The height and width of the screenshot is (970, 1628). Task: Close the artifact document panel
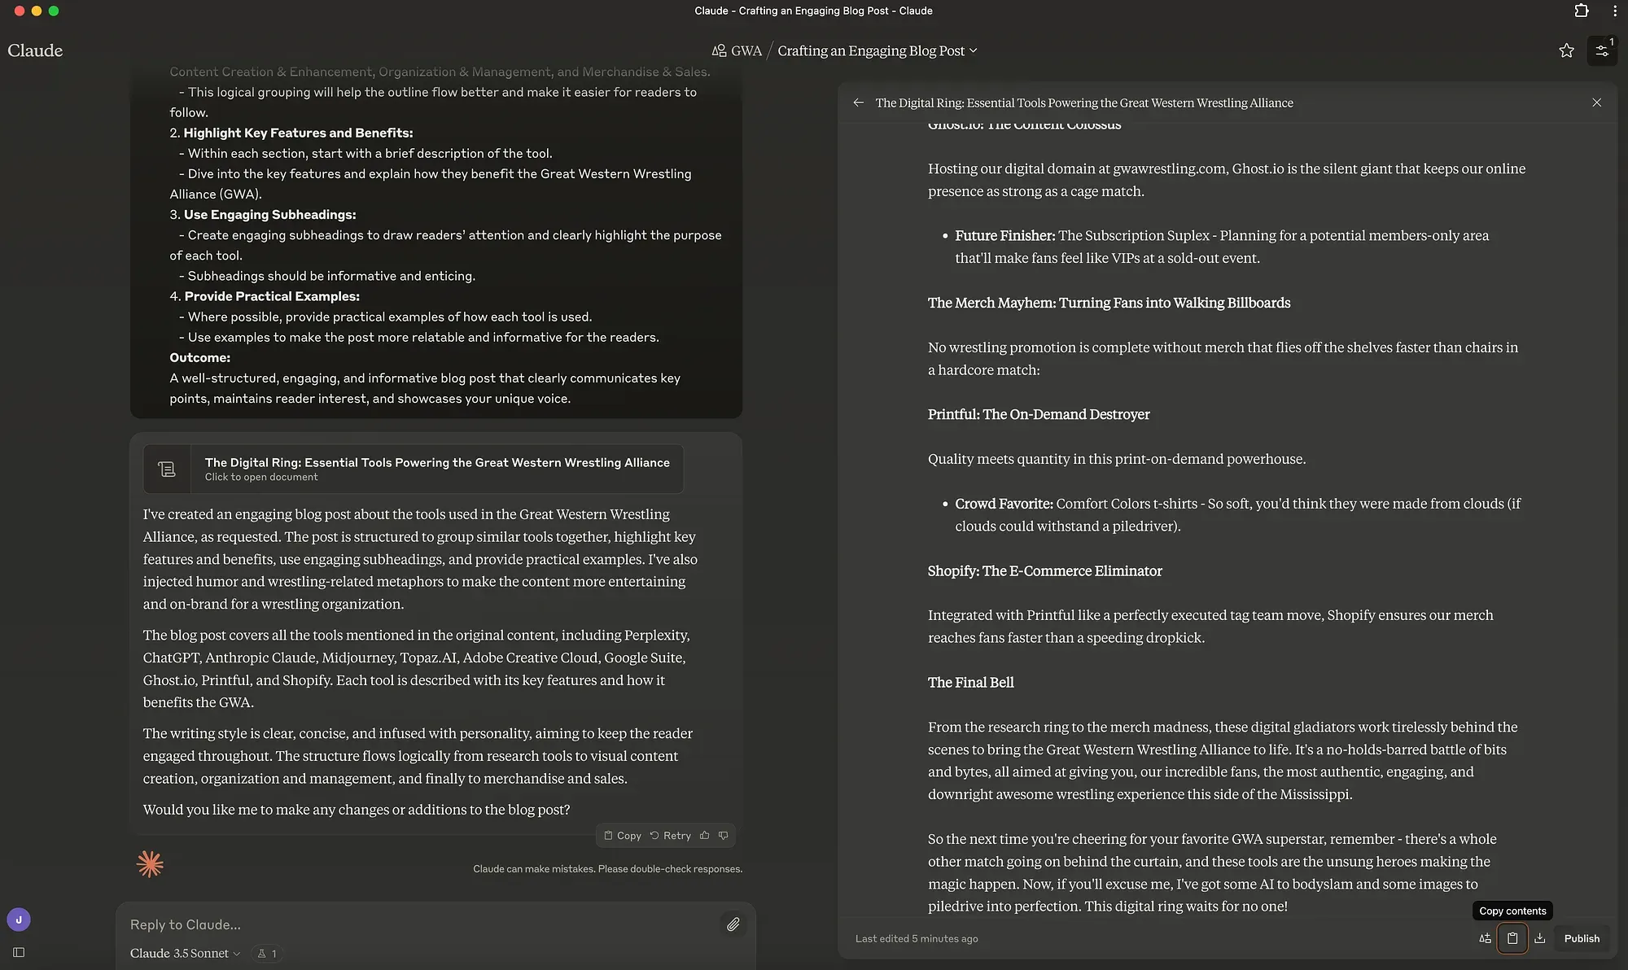tap(1596, 103)
